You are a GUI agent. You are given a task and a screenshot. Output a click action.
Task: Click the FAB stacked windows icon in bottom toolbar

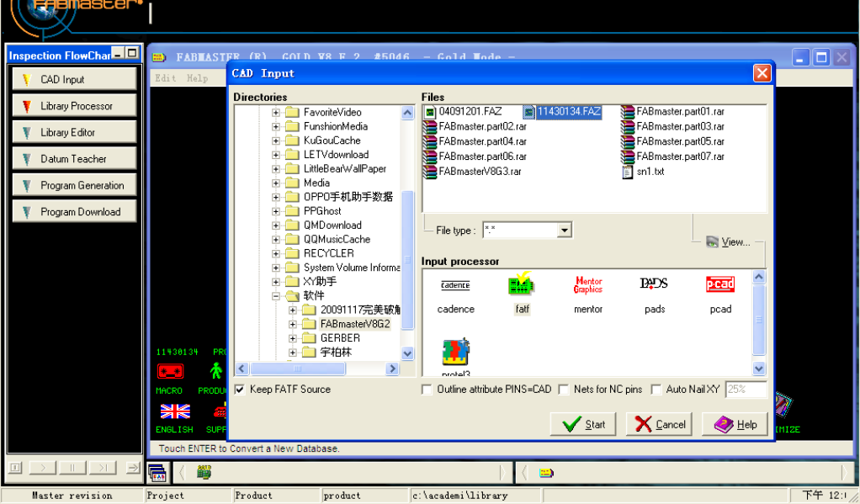tap(157, 473)
